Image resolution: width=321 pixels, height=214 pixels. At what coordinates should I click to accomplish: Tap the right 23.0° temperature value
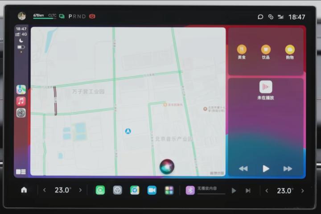(285, 191)
